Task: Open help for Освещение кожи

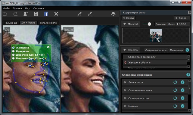Action: coord(182,98)
